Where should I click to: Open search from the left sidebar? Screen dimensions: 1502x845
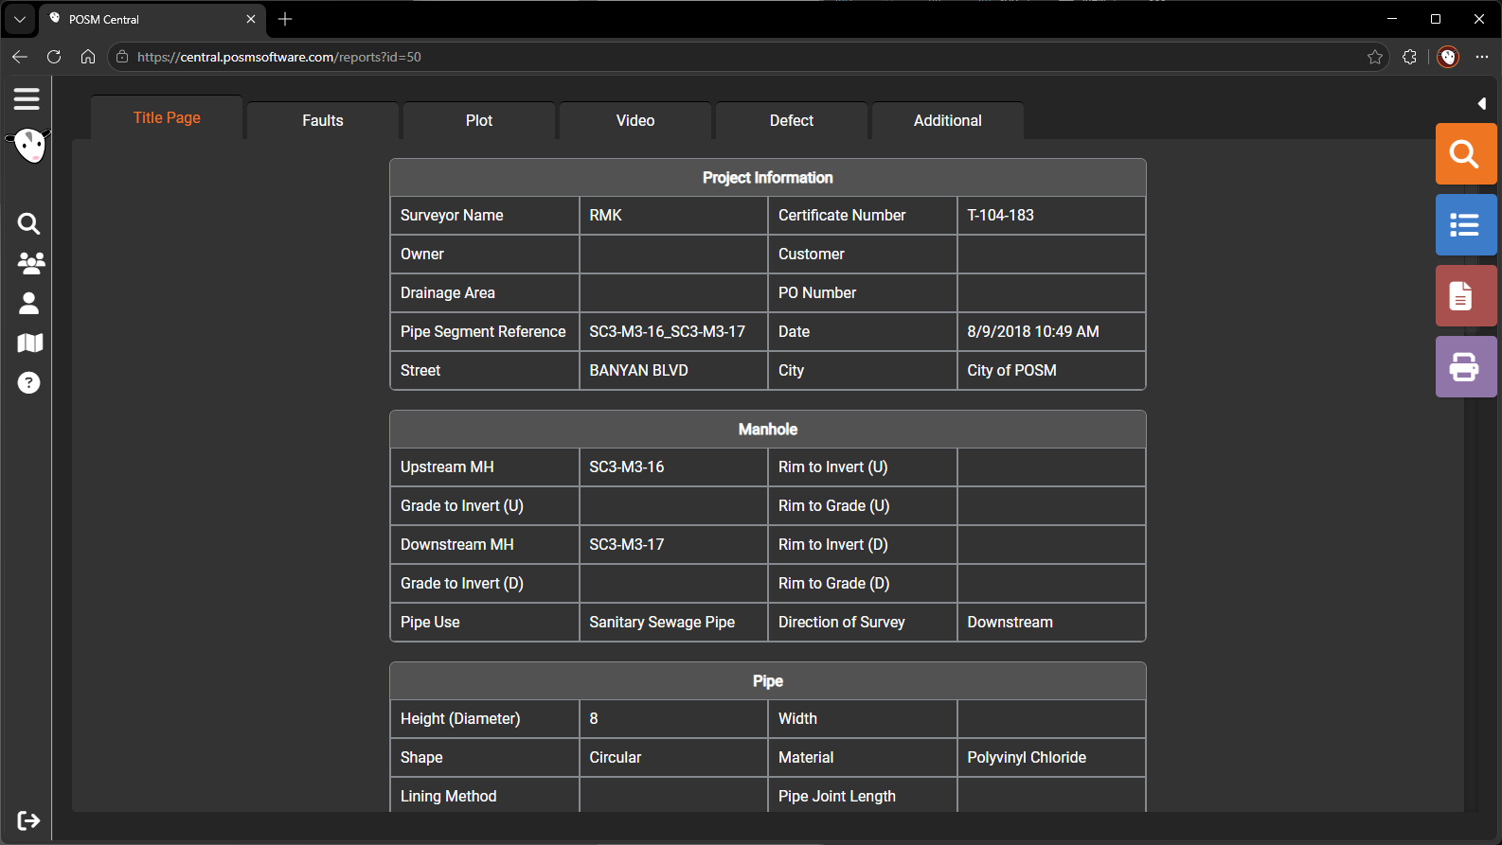(29, 223)
